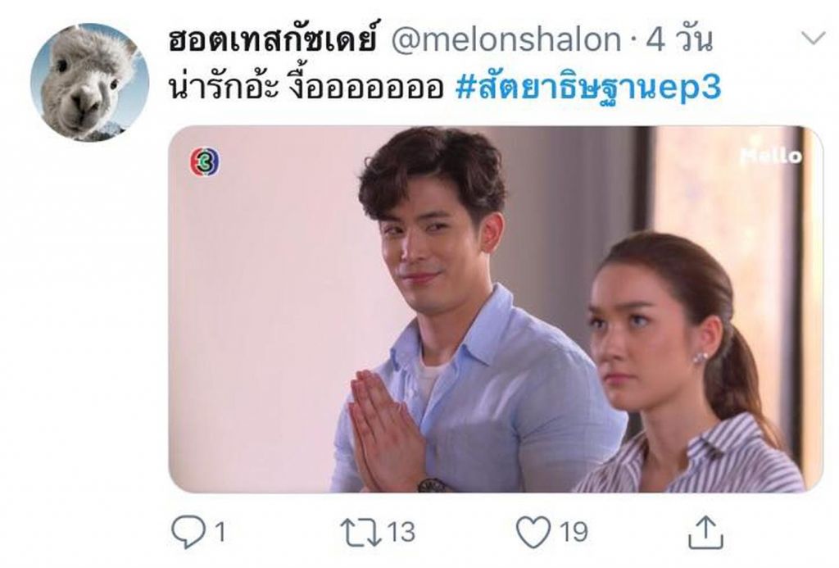
Task: Retweet this post using the arrows icon
Action: (361, 532)
